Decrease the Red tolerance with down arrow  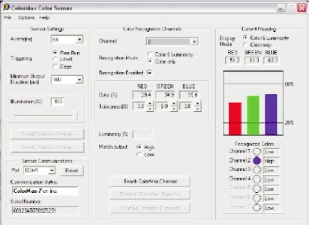[150, 109]
